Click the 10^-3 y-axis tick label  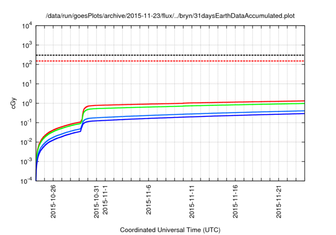[x=26, y=162]
